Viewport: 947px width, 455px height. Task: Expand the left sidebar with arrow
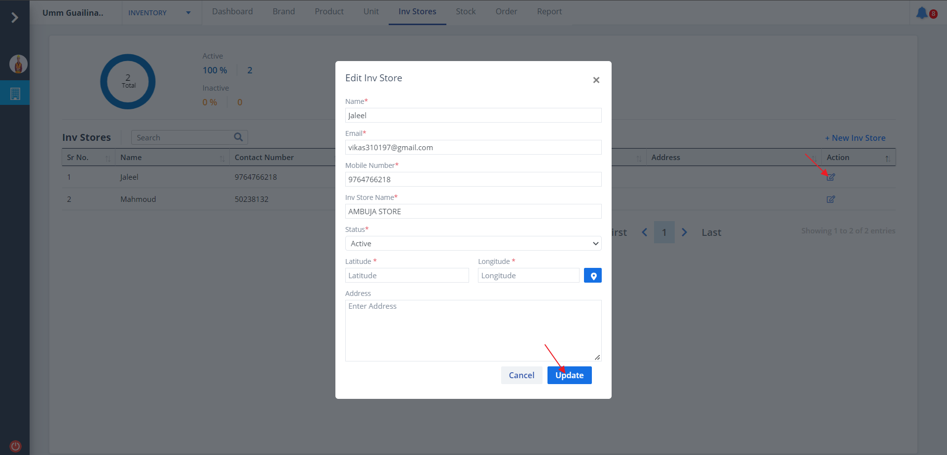(x=15, y=18)
